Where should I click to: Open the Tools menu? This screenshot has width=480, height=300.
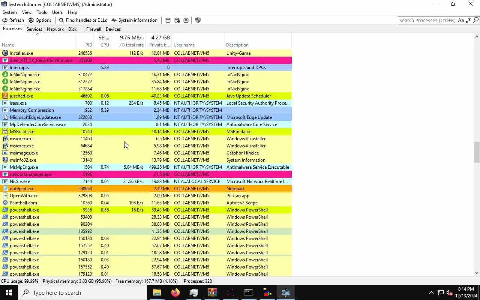coord(42,12)
